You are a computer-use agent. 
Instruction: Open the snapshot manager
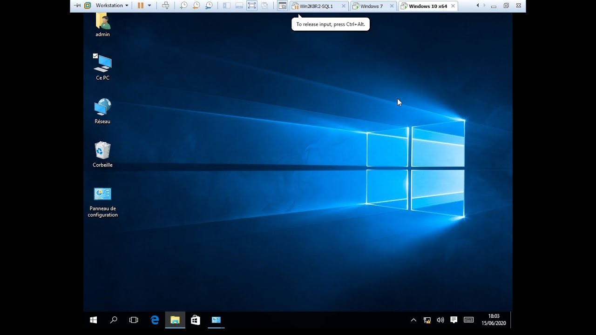(209, 6)
